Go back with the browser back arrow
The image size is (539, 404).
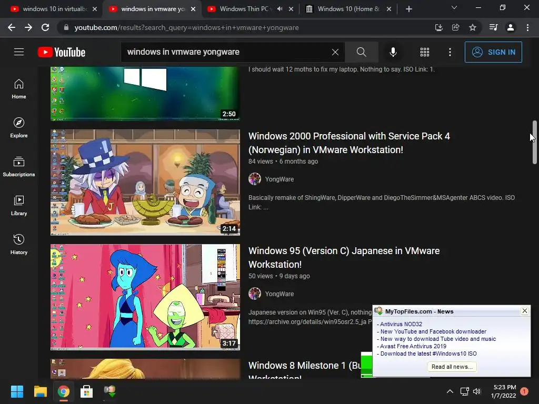tap(12, 27)
